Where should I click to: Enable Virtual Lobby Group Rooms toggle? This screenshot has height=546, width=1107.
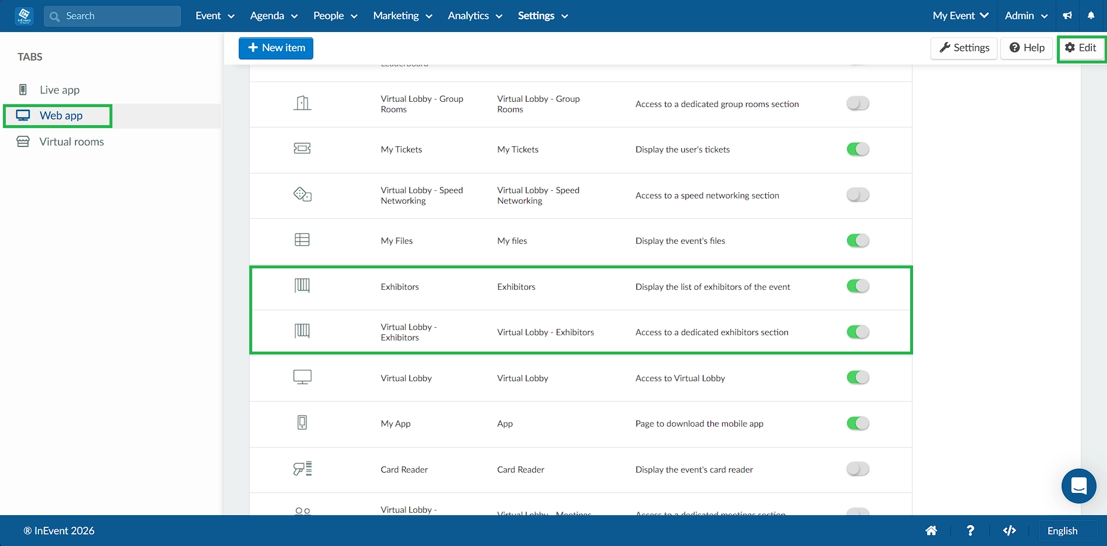point(858,104)
